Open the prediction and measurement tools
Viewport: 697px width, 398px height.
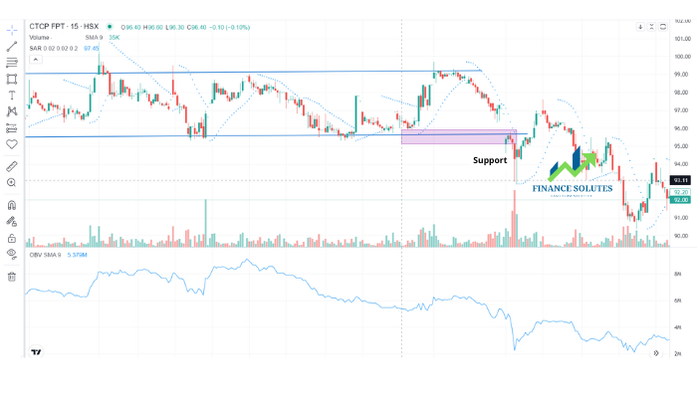click(x=12, y=128)
